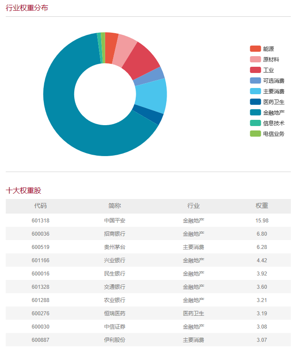297x352 pixels.
Task: Select stock code 600519
Action: (40, 247)
